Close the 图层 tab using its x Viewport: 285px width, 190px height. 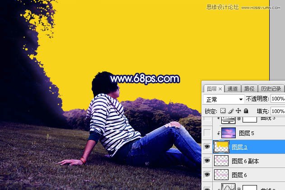(220, 89)
